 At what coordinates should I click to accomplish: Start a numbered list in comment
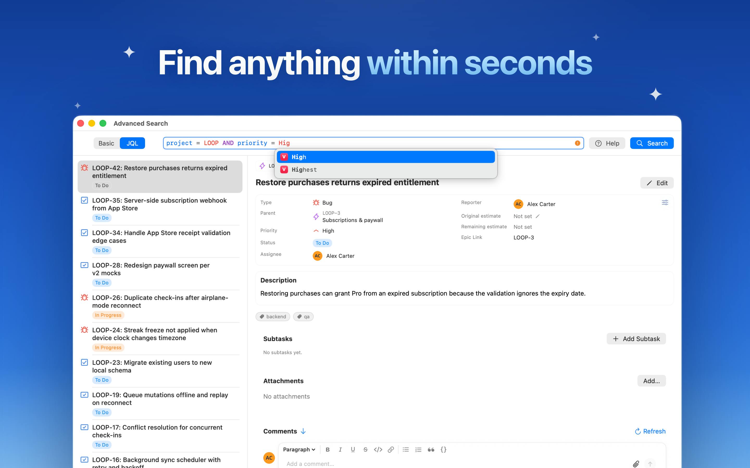(418, 450)
